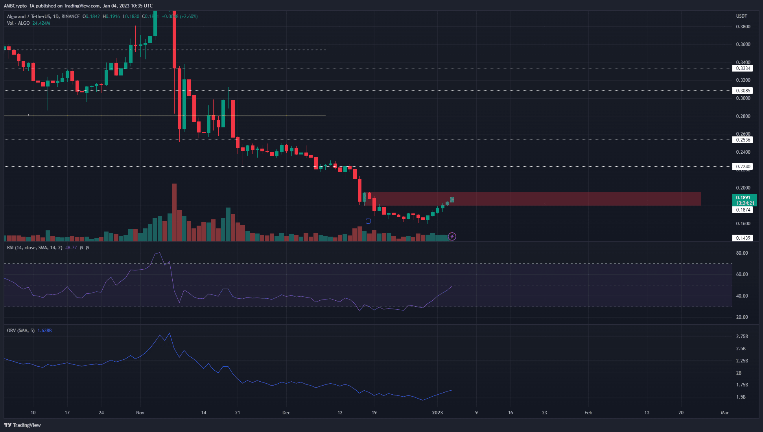Click the 80.00 RSI axis label
The image size is (763, 432).
point(742,253)
